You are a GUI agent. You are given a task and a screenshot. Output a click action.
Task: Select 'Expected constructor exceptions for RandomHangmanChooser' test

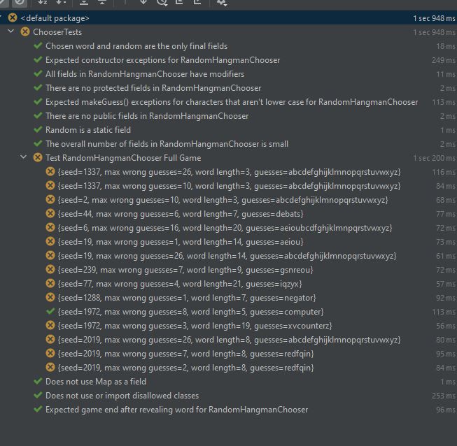[x=162, y=60]
